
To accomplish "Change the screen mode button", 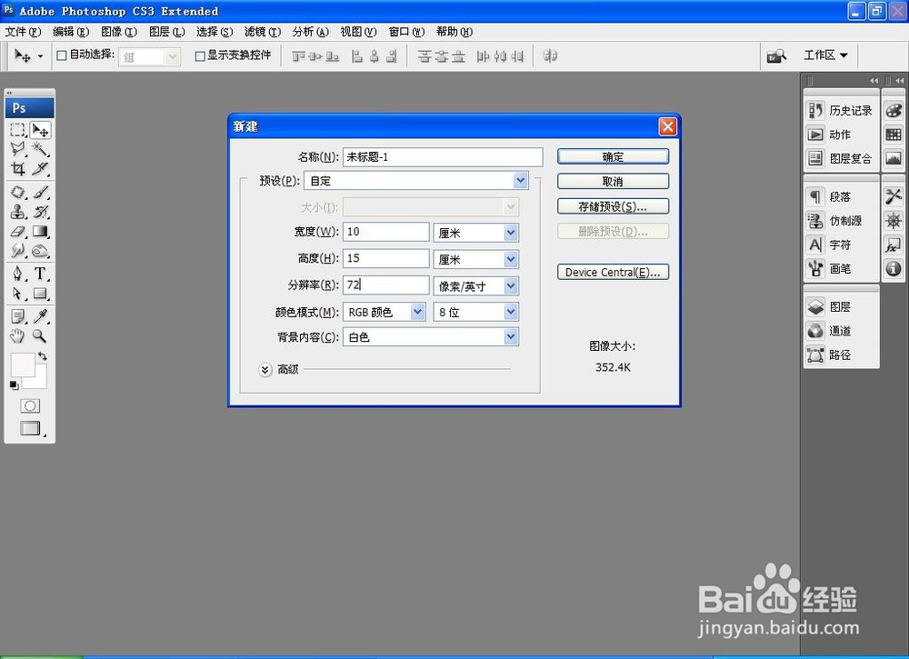I will point(30,428).
